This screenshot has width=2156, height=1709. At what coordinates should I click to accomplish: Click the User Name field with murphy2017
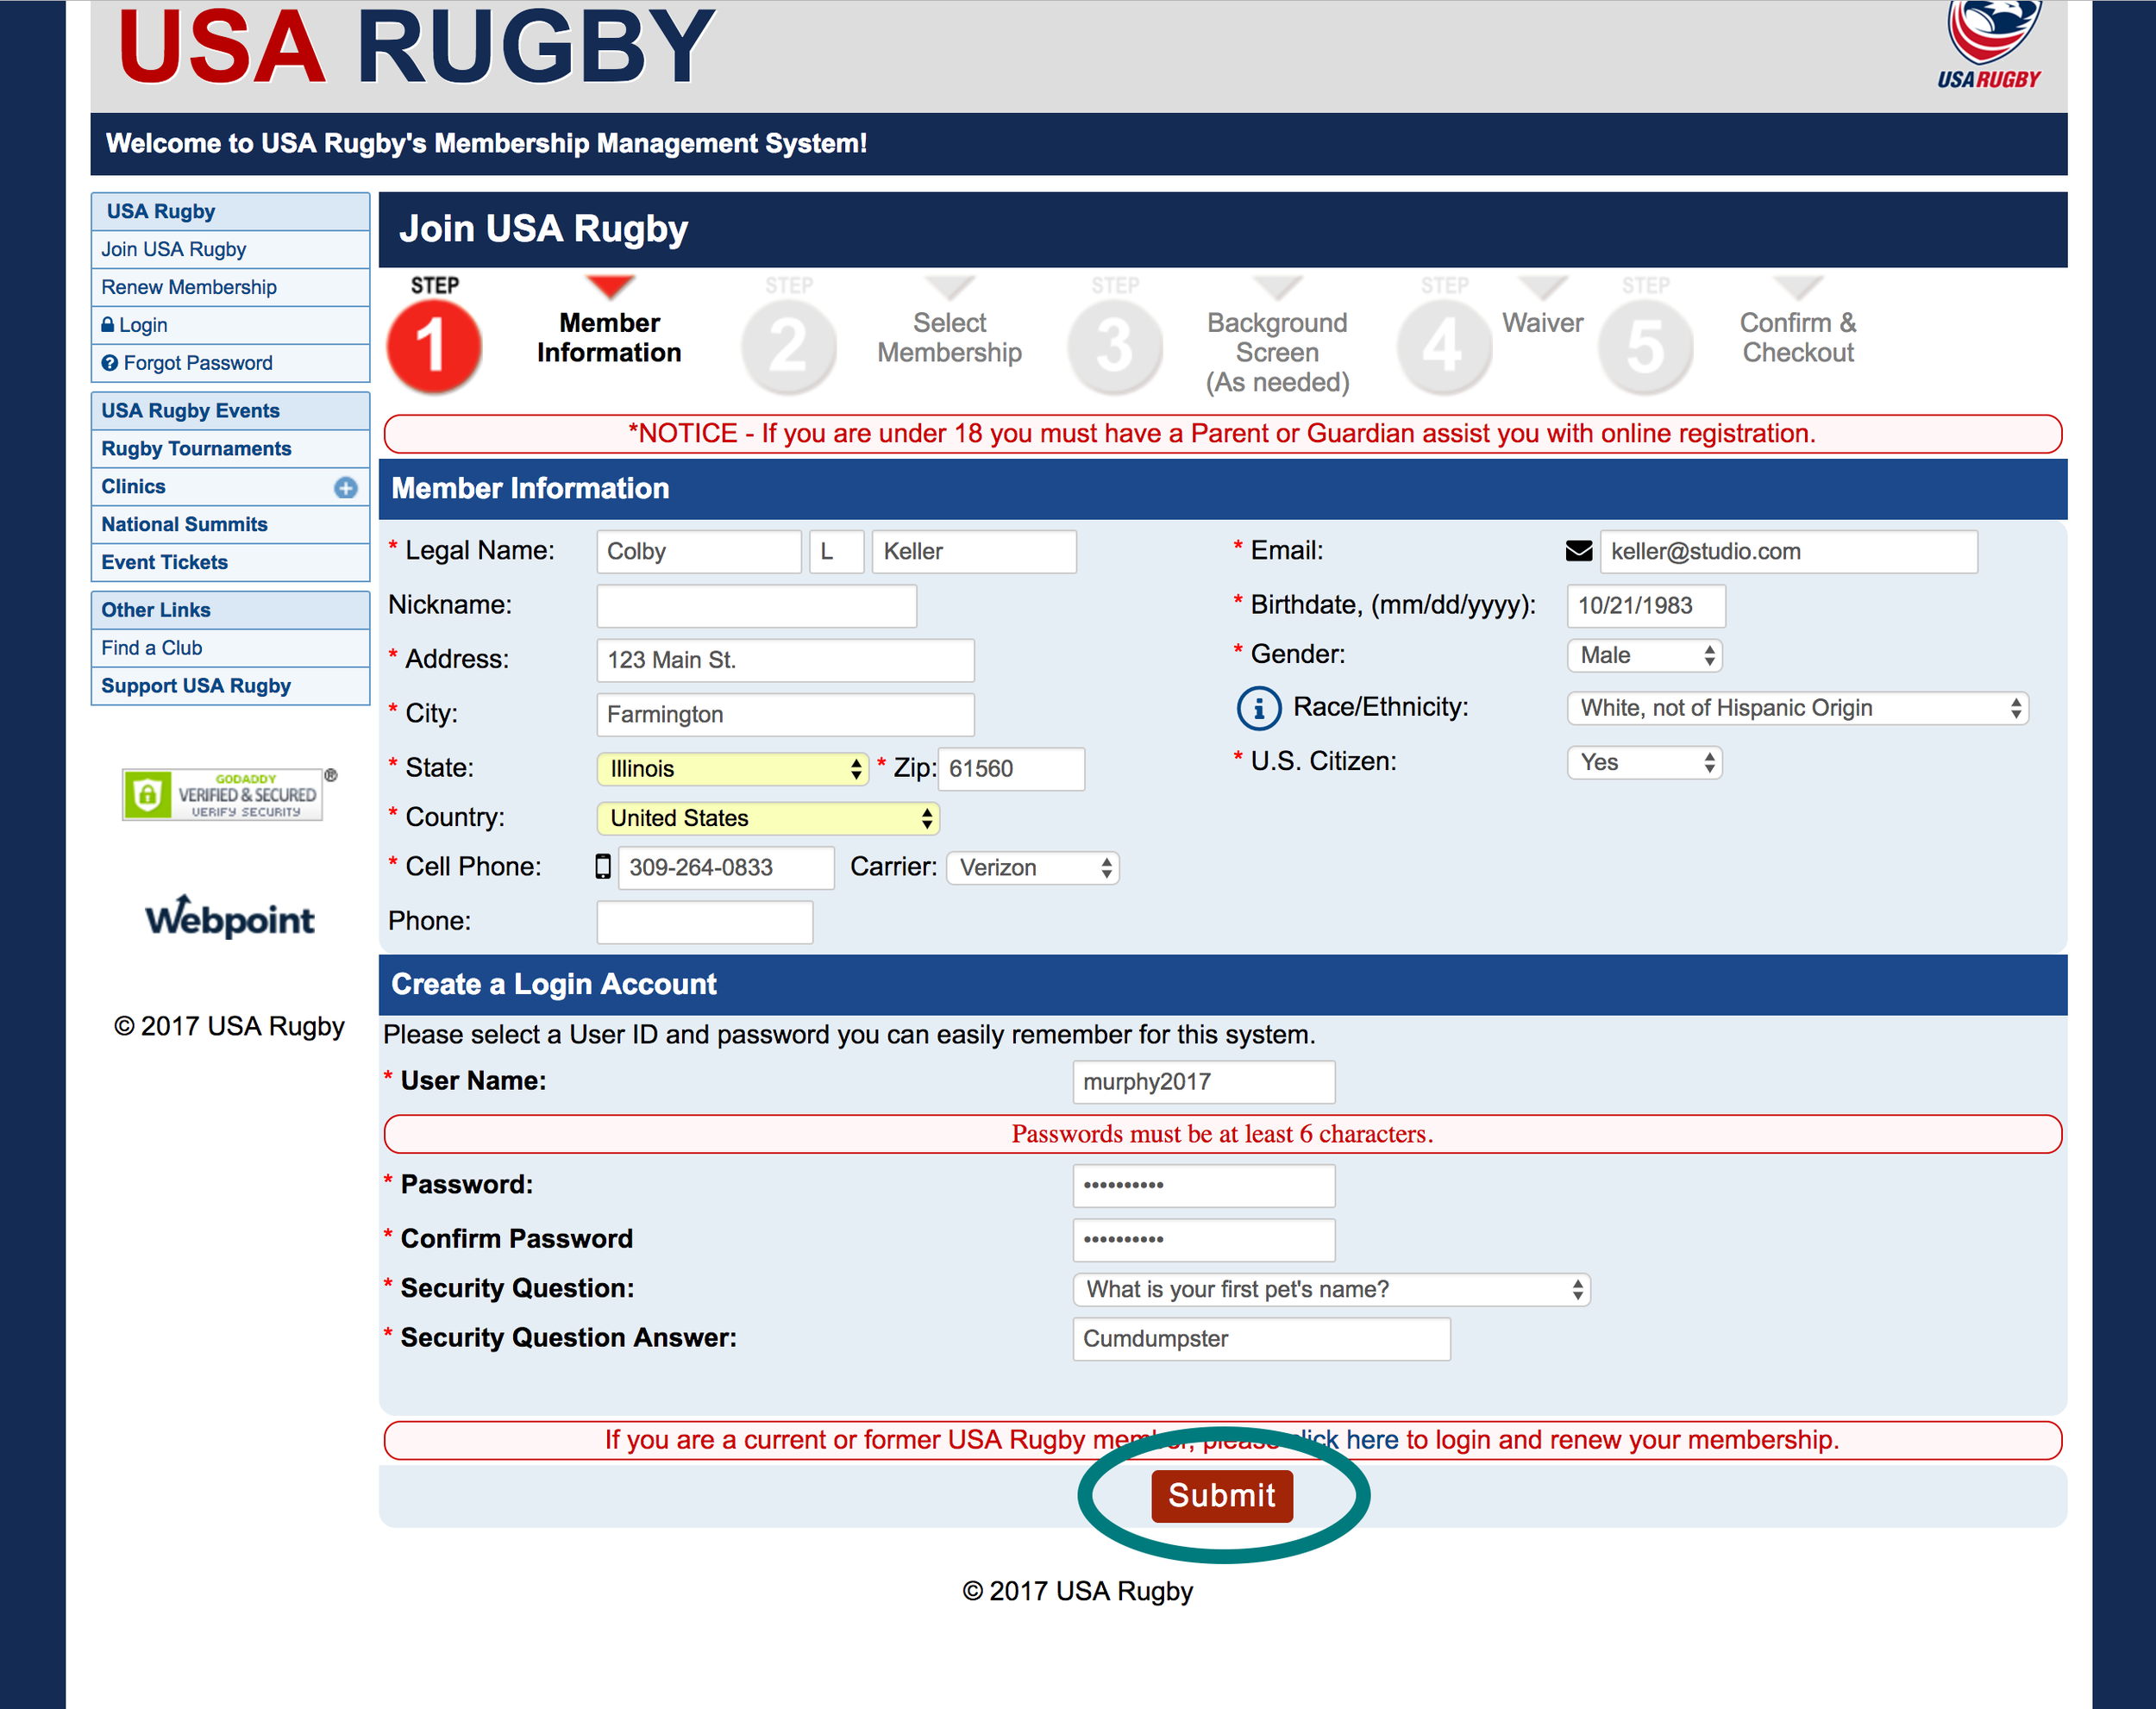click(x=1204, y=1082)
